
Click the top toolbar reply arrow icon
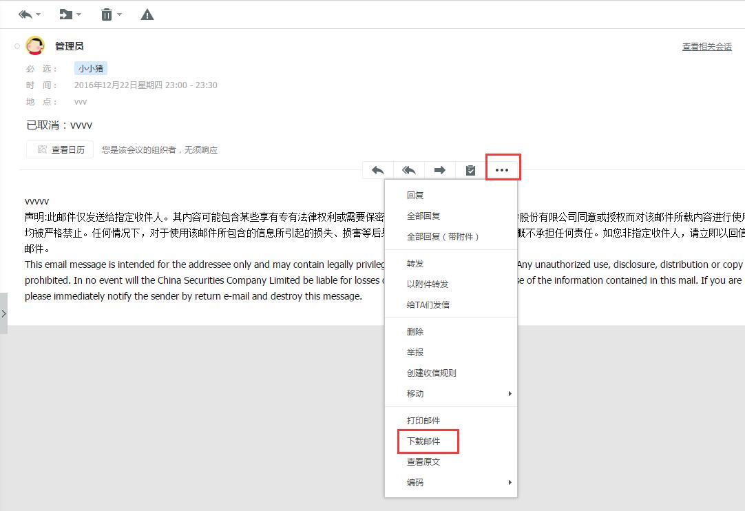point(25,14)
